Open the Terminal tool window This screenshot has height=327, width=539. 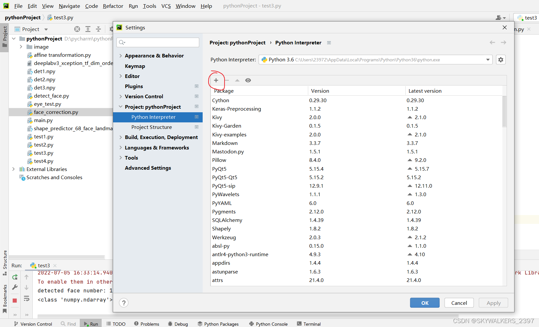click(x=309, y=324)
